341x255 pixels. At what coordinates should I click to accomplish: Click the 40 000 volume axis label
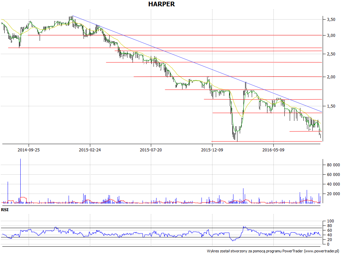pyautogui.click(x=333, y=184)
